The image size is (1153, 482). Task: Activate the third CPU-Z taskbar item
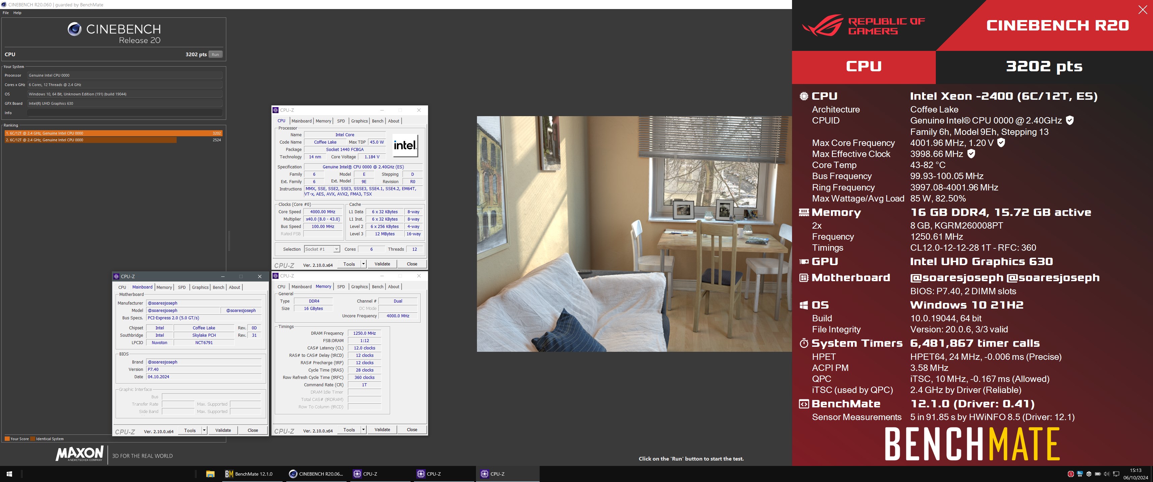tap(507, 474)
